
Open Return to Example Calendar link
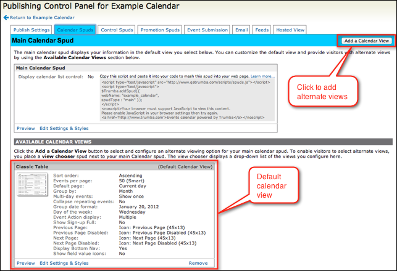[x=42, y=17]
